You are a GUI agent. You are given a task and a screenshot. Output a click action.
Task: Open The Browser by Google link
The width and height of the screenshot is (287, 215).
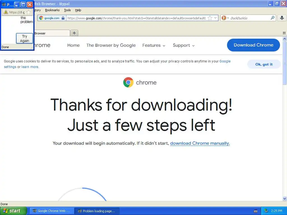111,45
